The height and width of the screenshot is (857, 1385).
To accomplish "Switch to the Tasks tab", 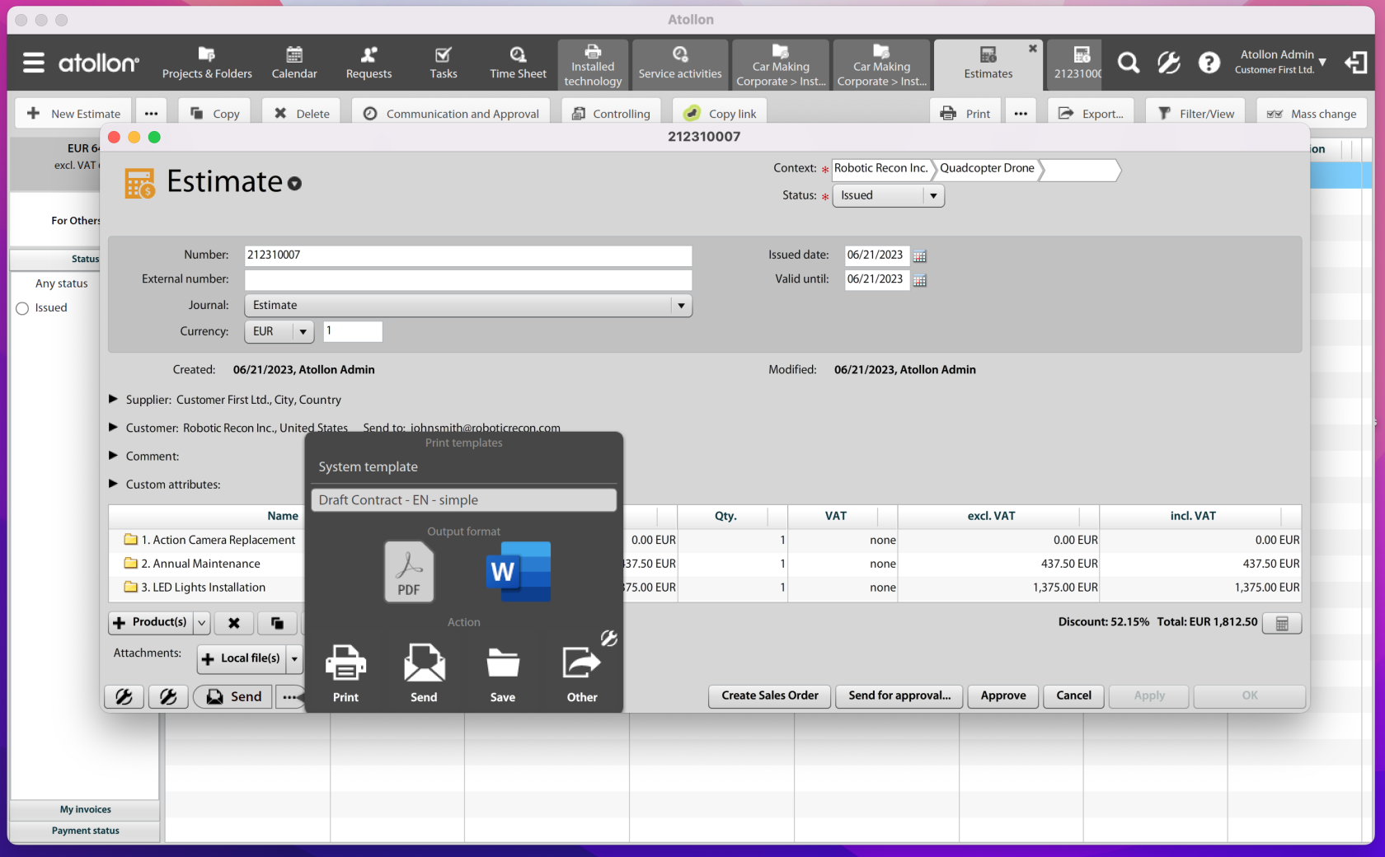I will [x=443, y=63].
